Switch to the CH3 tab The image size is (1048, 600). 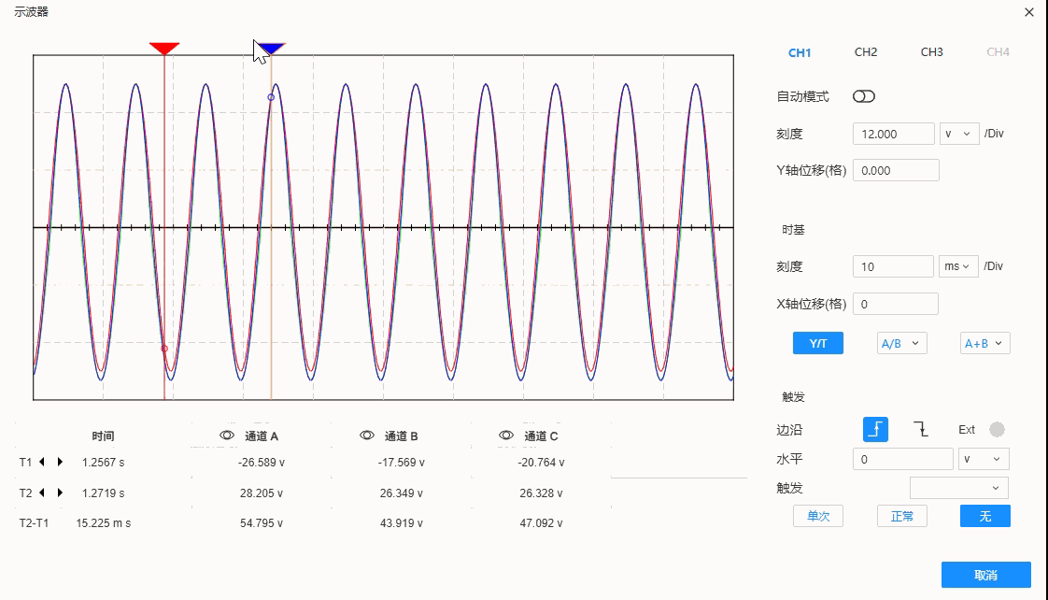click(x=931, y=52)
